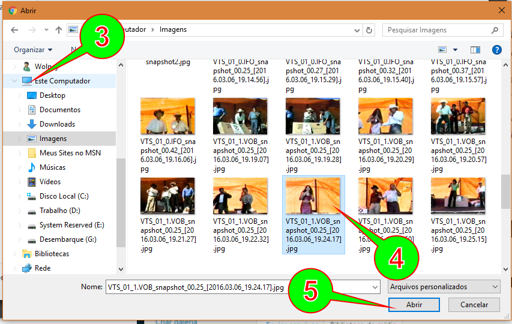The height and width of the screenshot is (324, 512).
Task: Open the view options dropdown arrow
Action: point(455,50)
